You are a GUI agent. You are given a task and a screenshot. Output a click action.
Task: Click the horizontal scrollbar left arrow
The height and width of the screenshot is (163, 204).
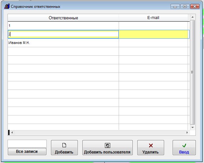[x=12, y=132]
